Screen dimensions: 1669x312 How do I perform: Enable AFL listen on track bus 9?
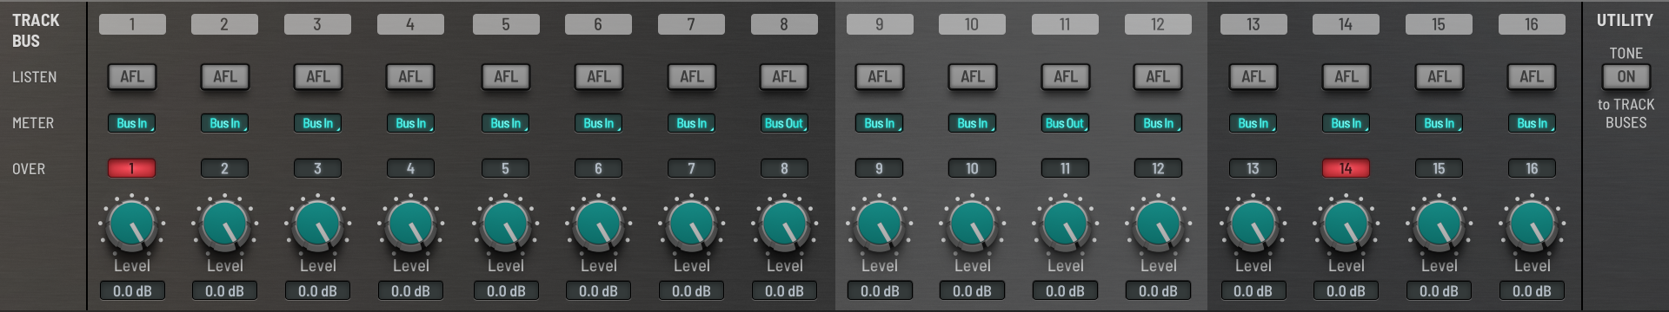pos(880,77)
